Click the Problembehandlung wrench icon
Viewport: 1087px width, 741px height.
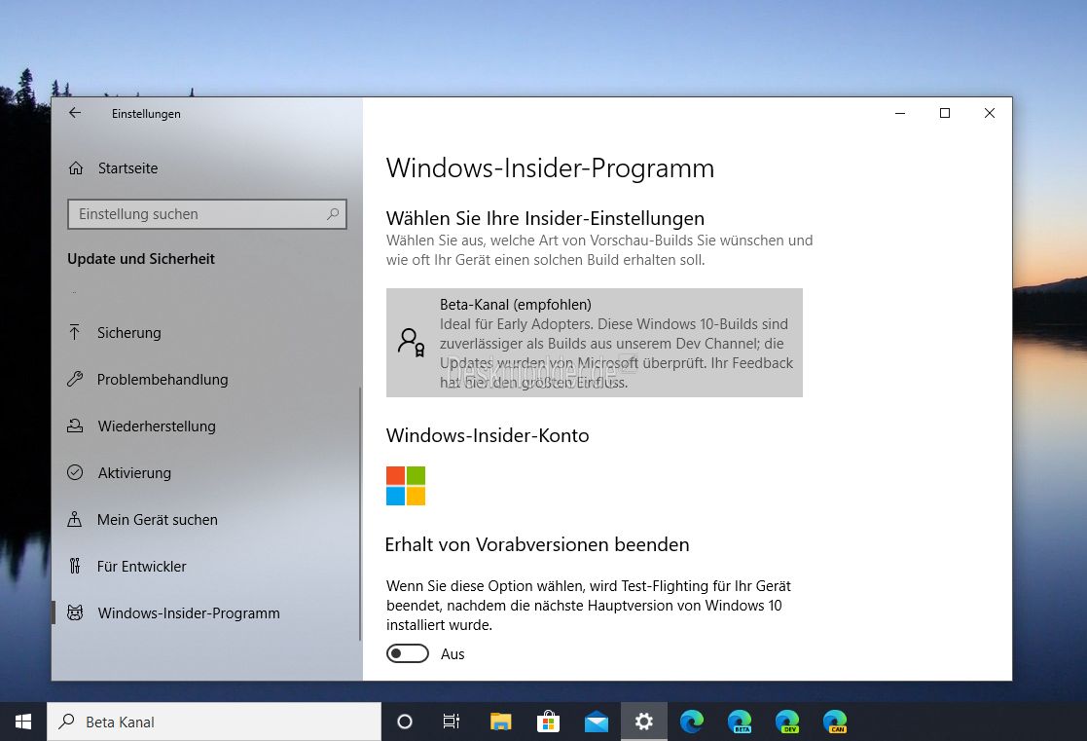pyautogui.click(x=75, y=379)
